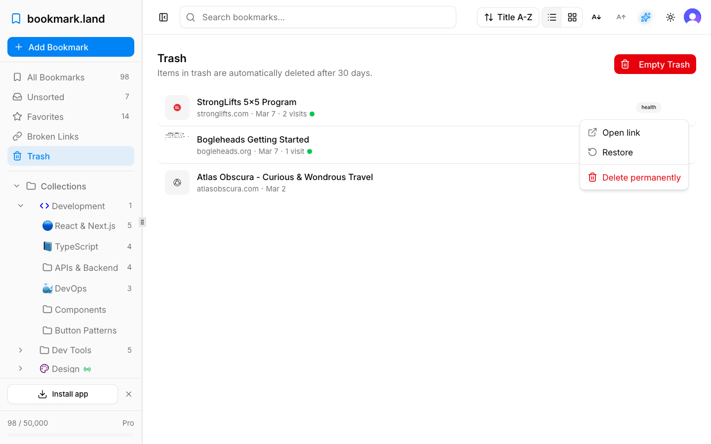The height and width of the screenshot is (444, 711).
Task: Toggle light/dark theme
Action: [671, 17]
